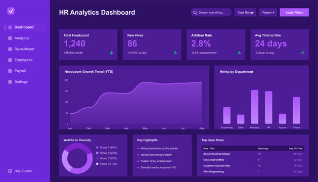Click the Apply Filters button

294,12
